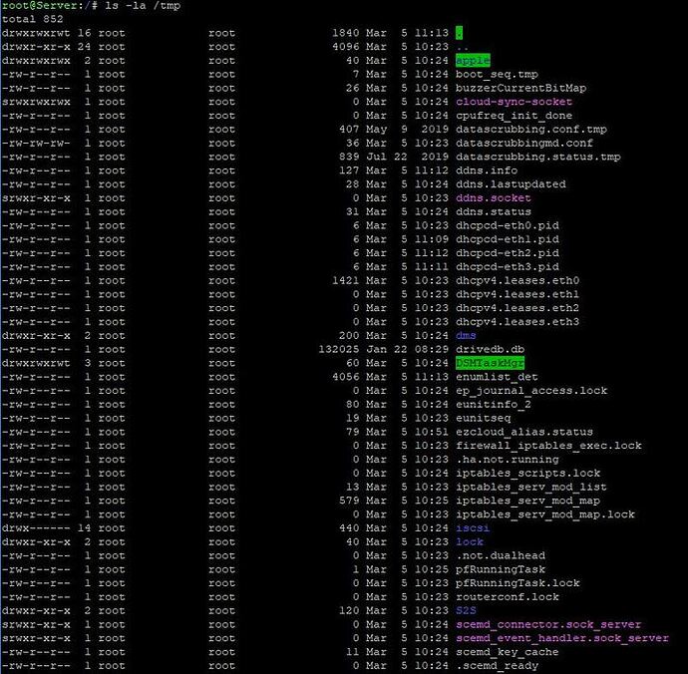
Task: Select the buzzerCurrentBitMap file name
Action: (520, 88)
